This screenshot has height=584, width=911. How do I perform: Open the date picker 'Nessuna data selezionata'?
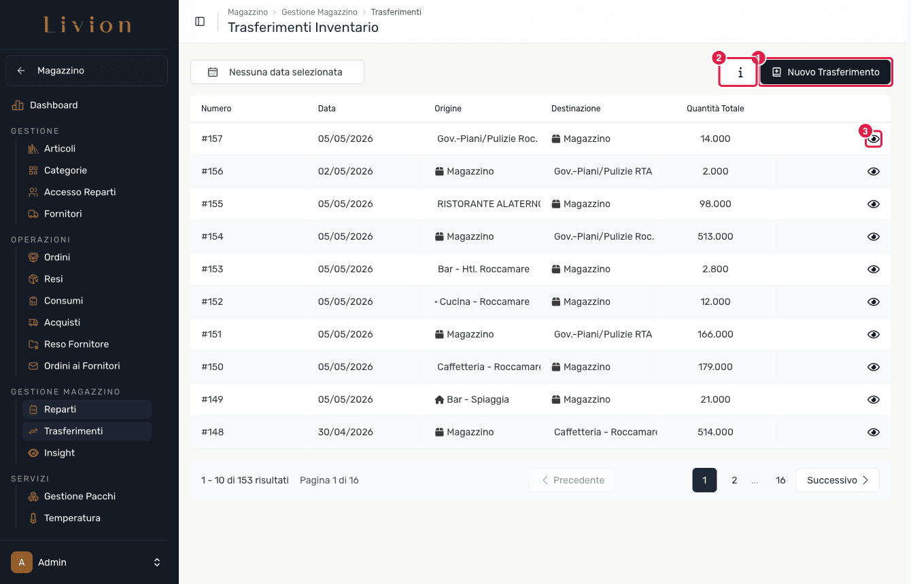[277, 72]
